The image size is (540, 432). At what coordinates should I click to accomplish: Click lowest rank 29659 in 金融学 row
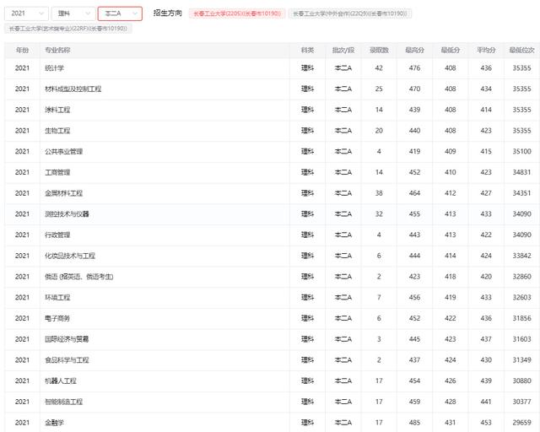pyautogui.click(x=521, y=423)
